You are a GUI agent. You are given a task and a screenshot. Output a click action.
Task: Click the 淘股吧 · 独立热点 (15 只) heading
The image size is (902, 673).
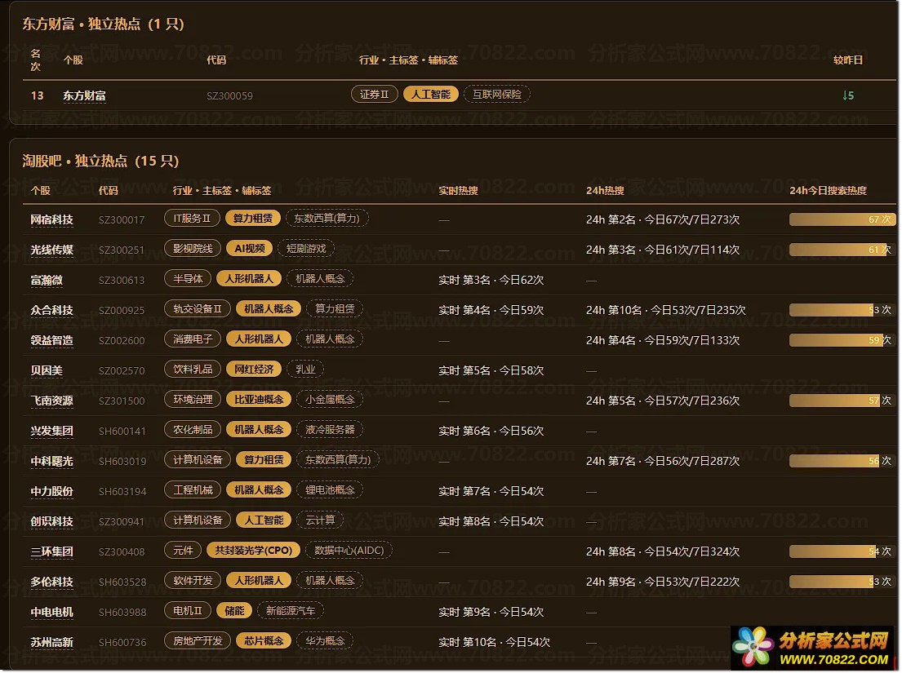click(100, 161)
